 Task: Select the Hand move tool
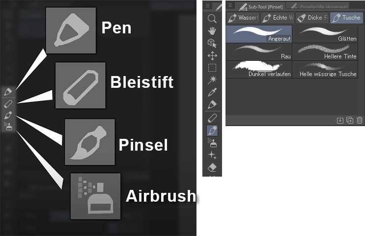point(212,31)
